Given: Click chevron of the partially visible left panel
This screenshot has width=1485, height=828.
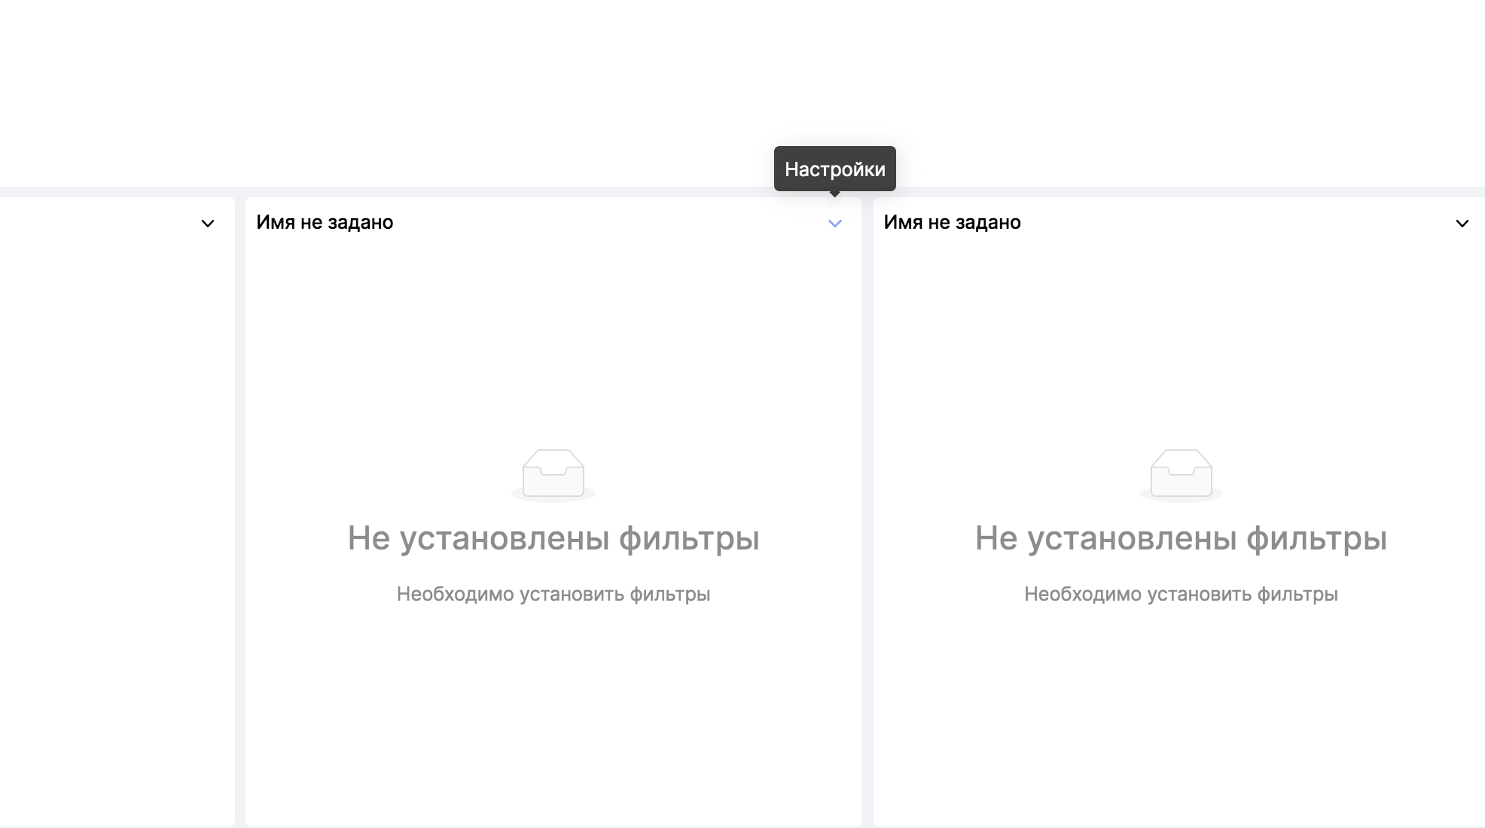Looking at the screenshot, I should (208, 224).
